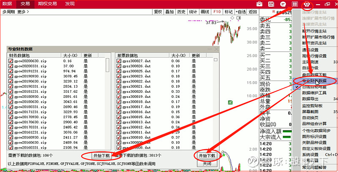
Task: Sort financial list by 大小(K) header
Action: 72,56
